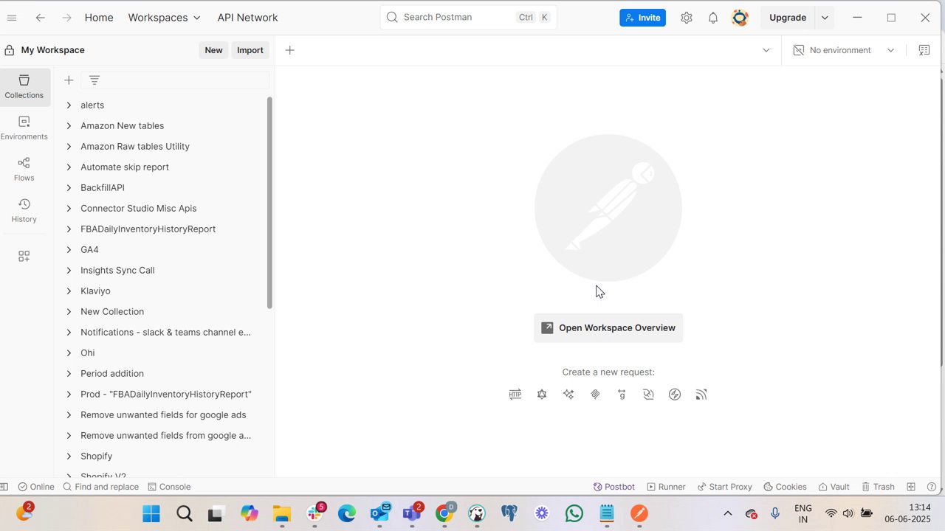Open the Console in status bar

[169, 487]
